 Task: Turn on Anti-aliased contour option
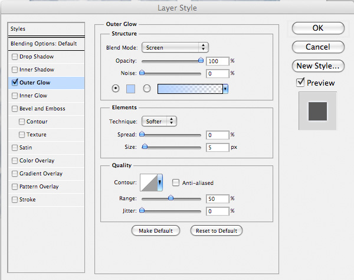click(176, 183)
